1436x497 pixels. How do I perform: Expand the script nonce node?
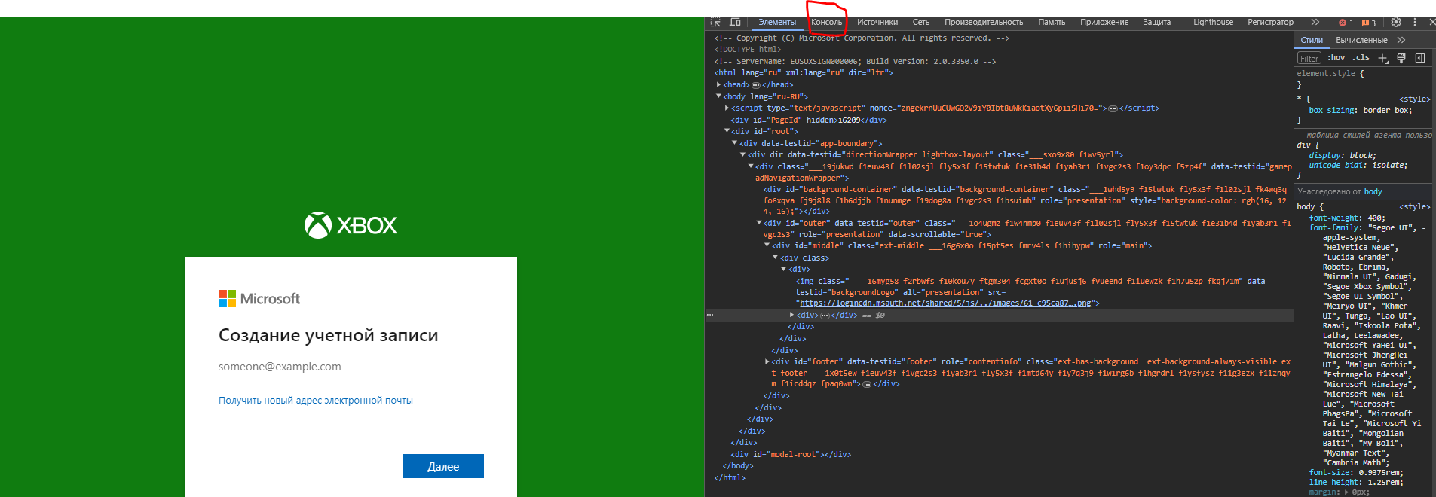(x=727, y=108)
